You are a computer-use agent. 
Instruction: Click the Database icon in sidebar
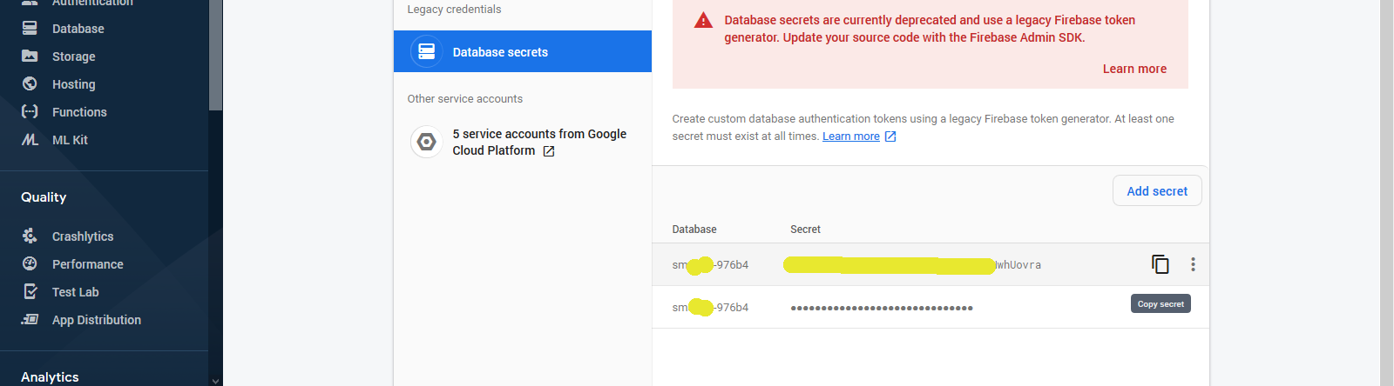[x=30, y=29]
